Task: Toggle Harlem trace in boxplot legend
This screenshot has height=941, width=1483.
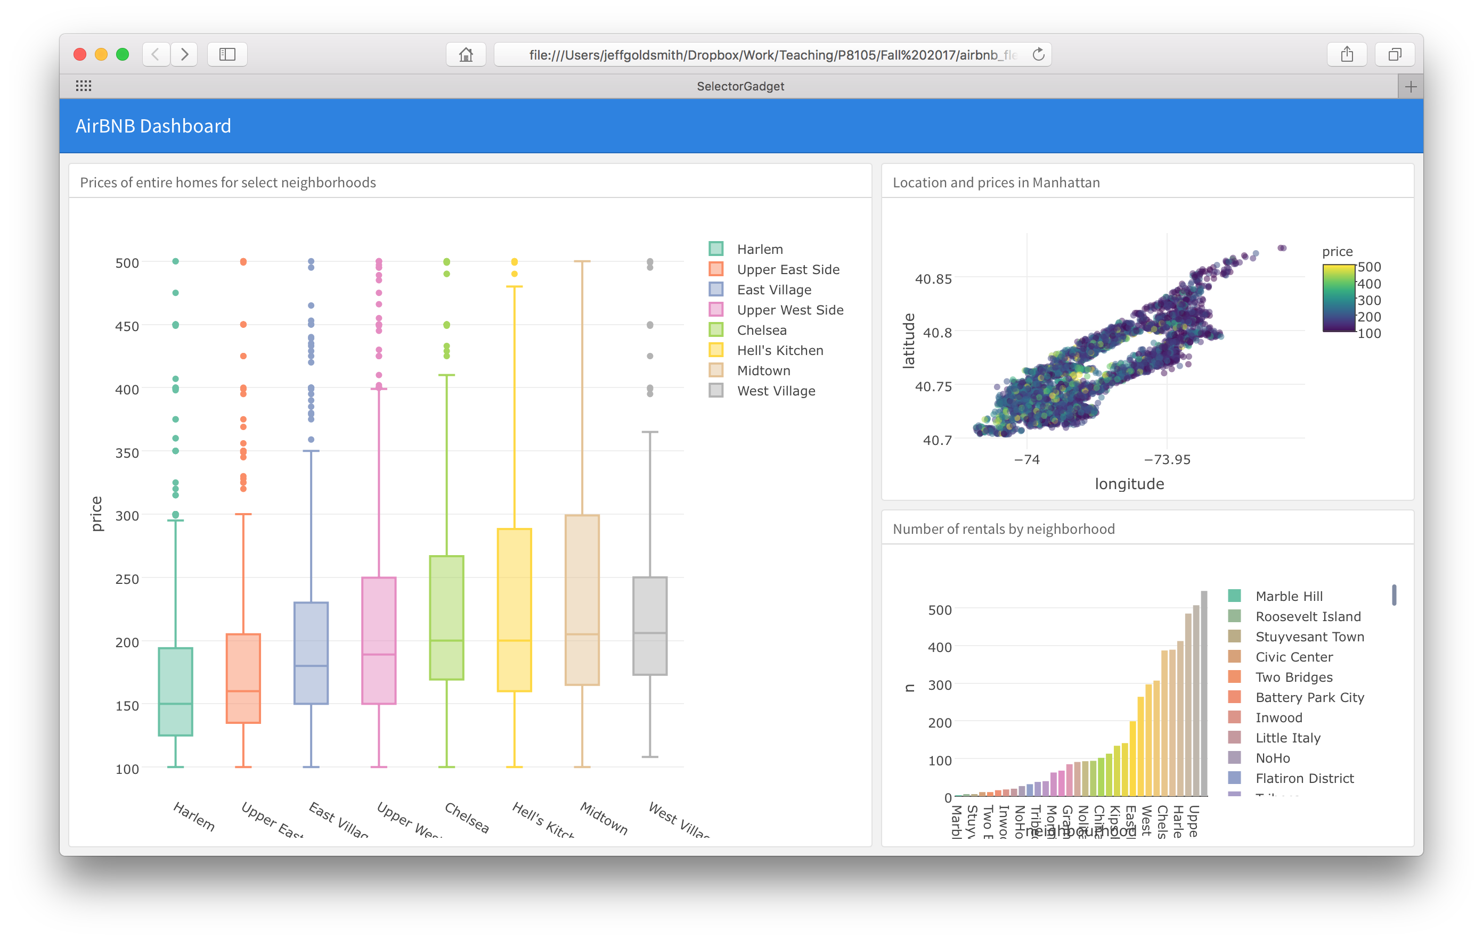Action: [x=760, y=249]
